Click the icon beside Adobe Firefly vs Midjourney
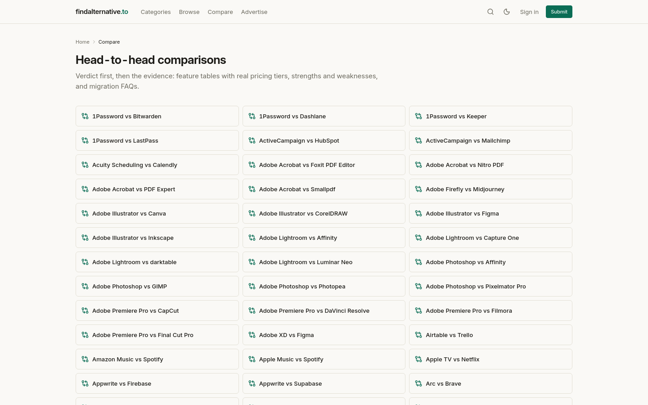This screenshot has width=648, height=405. coord(418,189)
